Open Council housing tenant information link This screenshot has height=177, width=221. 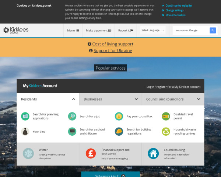pos(173,154)
